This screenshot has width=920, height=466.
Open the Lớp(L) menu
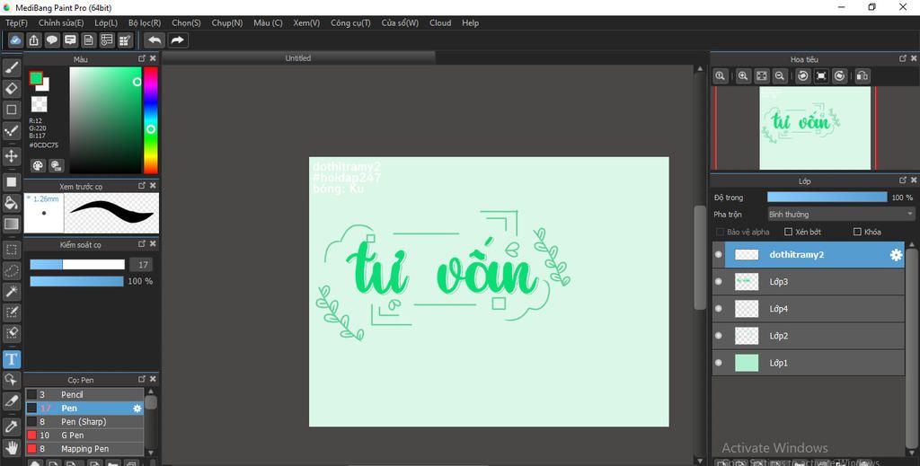point(106,22)
